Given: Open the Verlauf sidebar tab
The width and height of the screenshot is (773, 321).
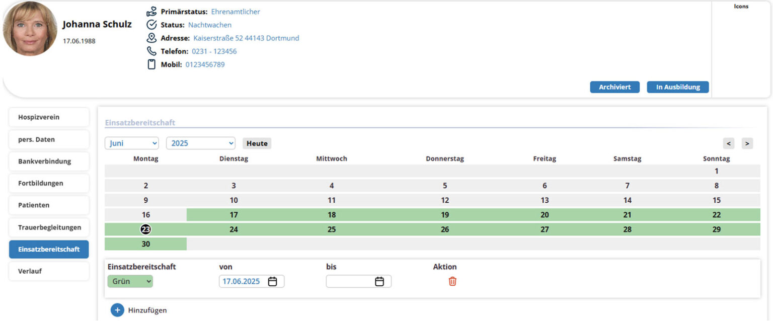Looking at the screenshot, I should (x=49, y=271).
